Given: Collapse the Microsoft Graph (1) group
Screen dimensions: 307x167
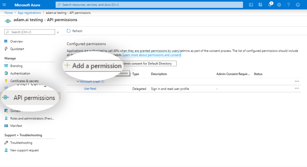Looking at the screenshot, I should coord(78,81).
